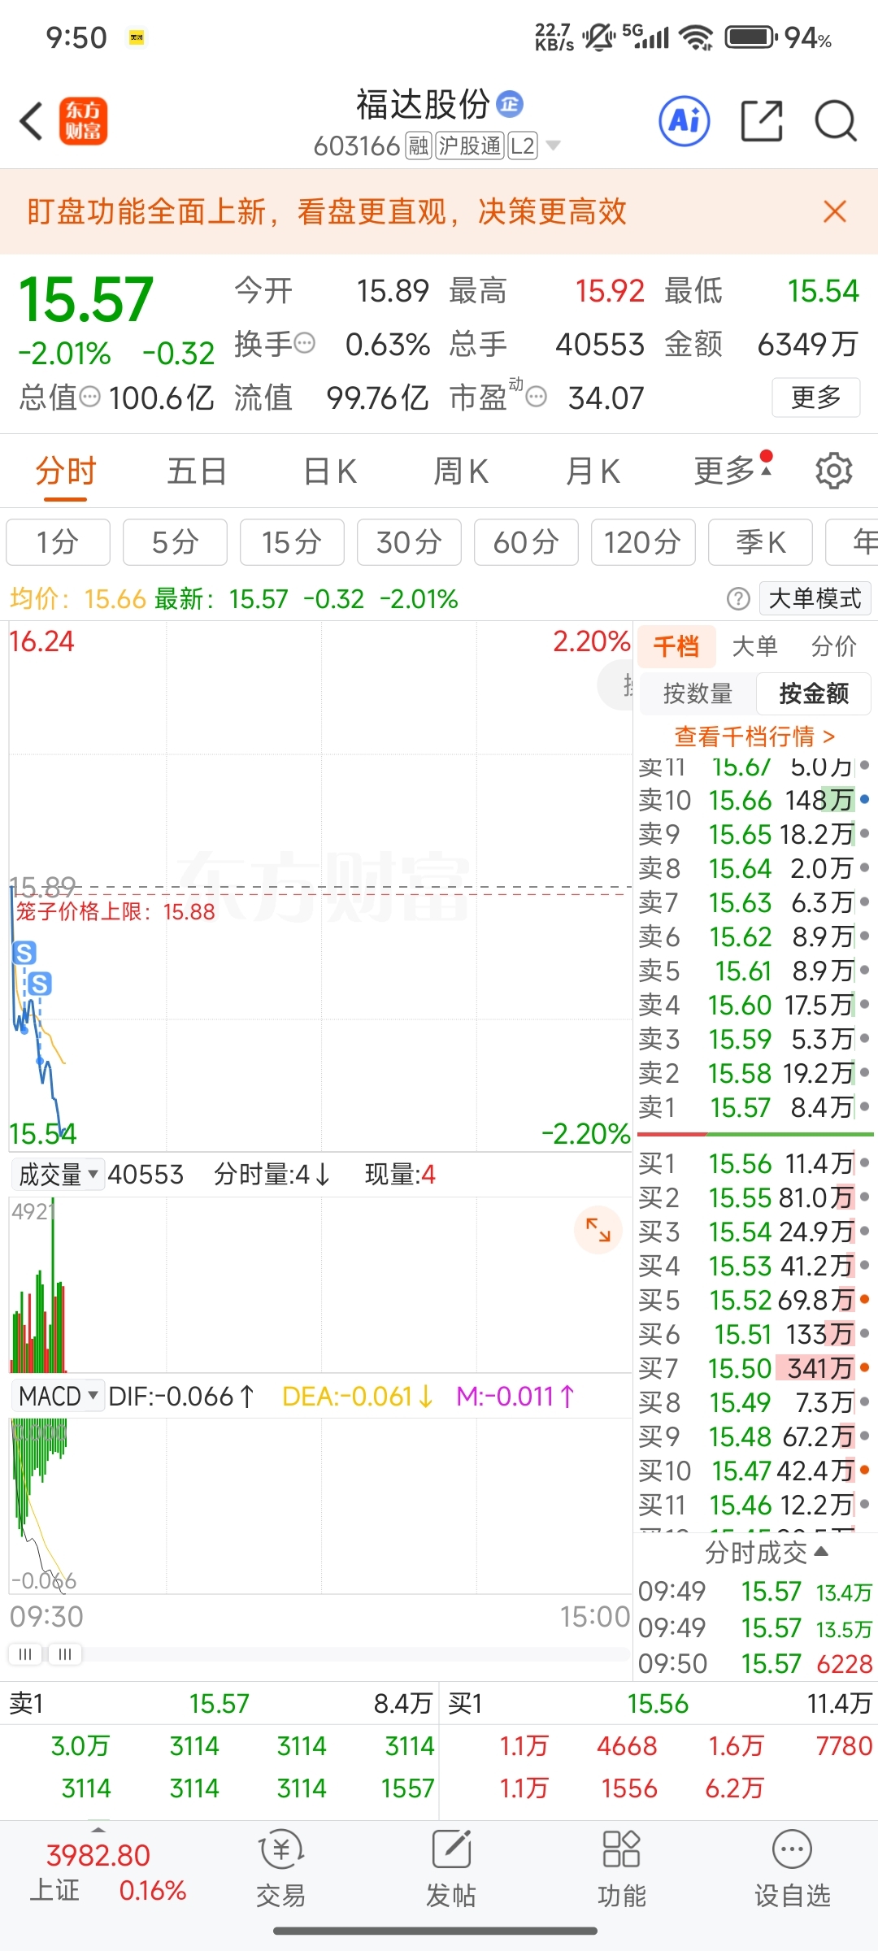This screenshot has width=878, height=1951.
Task: Close the orange 盯盘功能 banner
Action: 835,211
